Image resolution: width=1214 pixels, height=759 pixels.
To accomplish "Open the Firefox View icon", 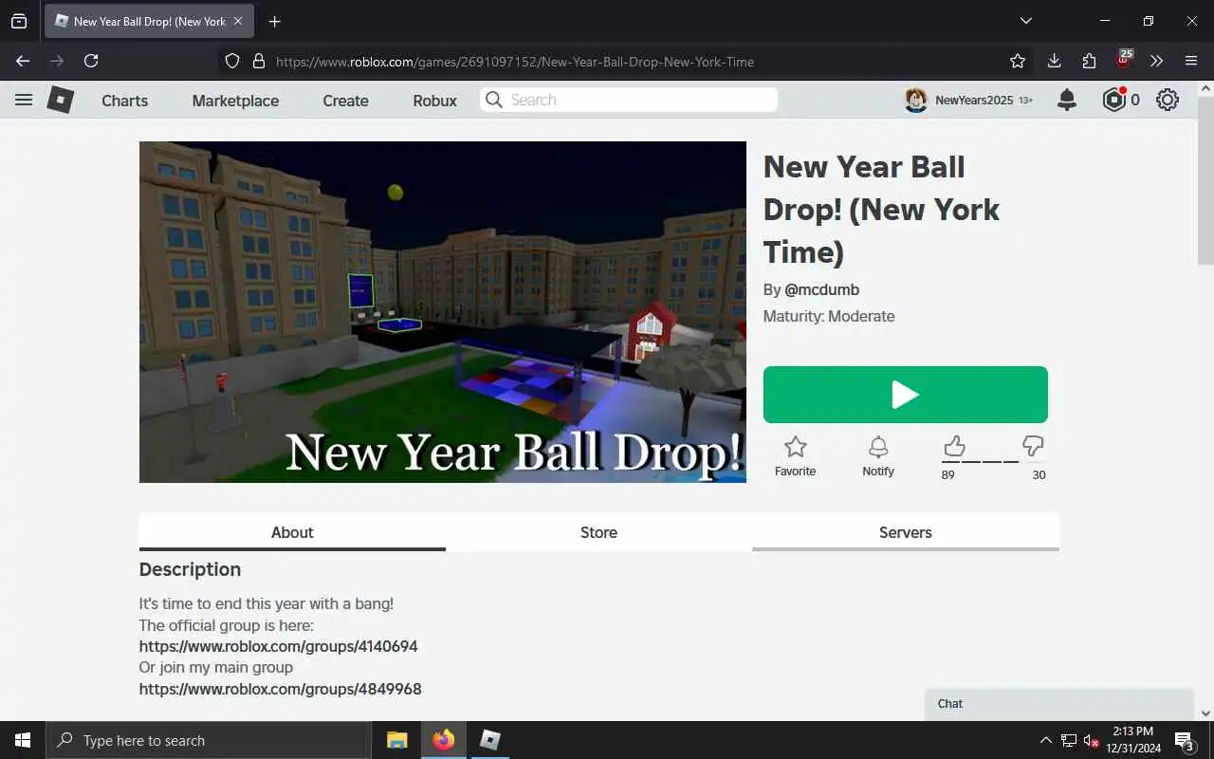I will [19, 21].
